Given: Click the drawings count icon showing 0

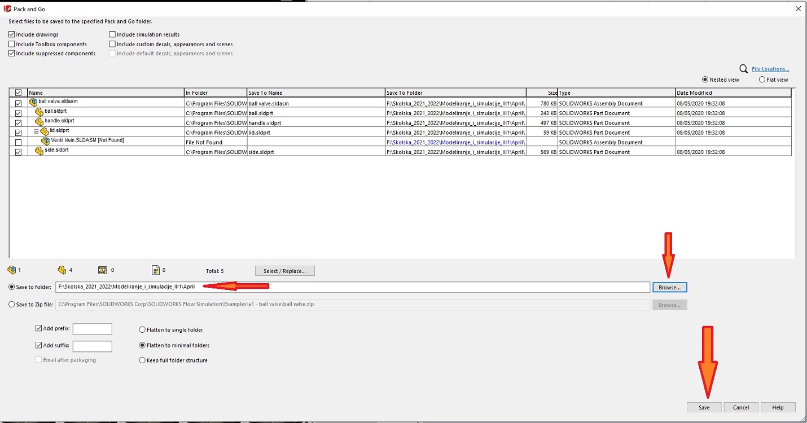Looking at the screenshot, I should 103,270.
